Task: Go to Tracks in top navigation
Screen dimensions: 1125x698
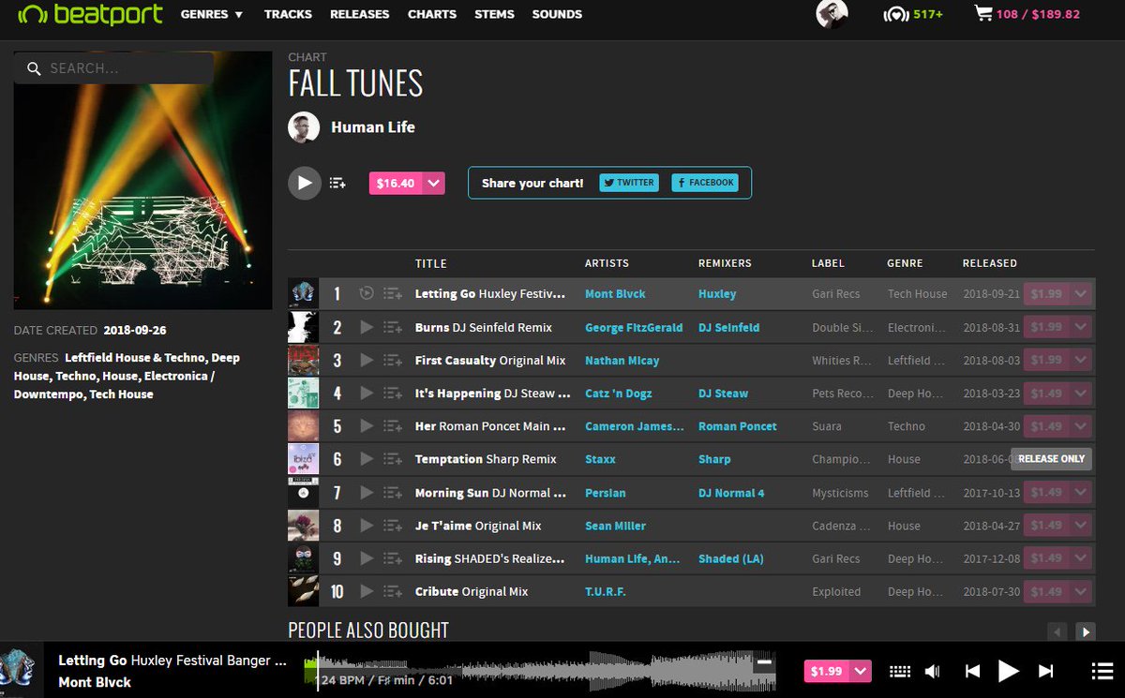Action: pos(288,14)
